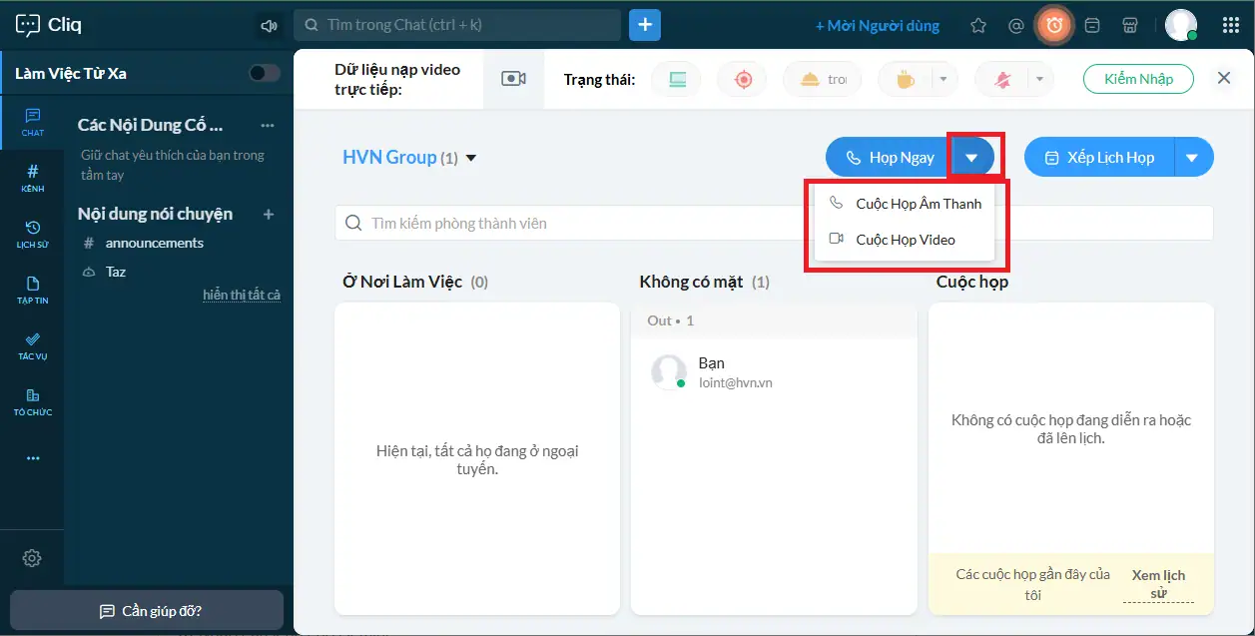Open starred messages via the star icon
Screen dimensions: 1255x636
[978, 25]
